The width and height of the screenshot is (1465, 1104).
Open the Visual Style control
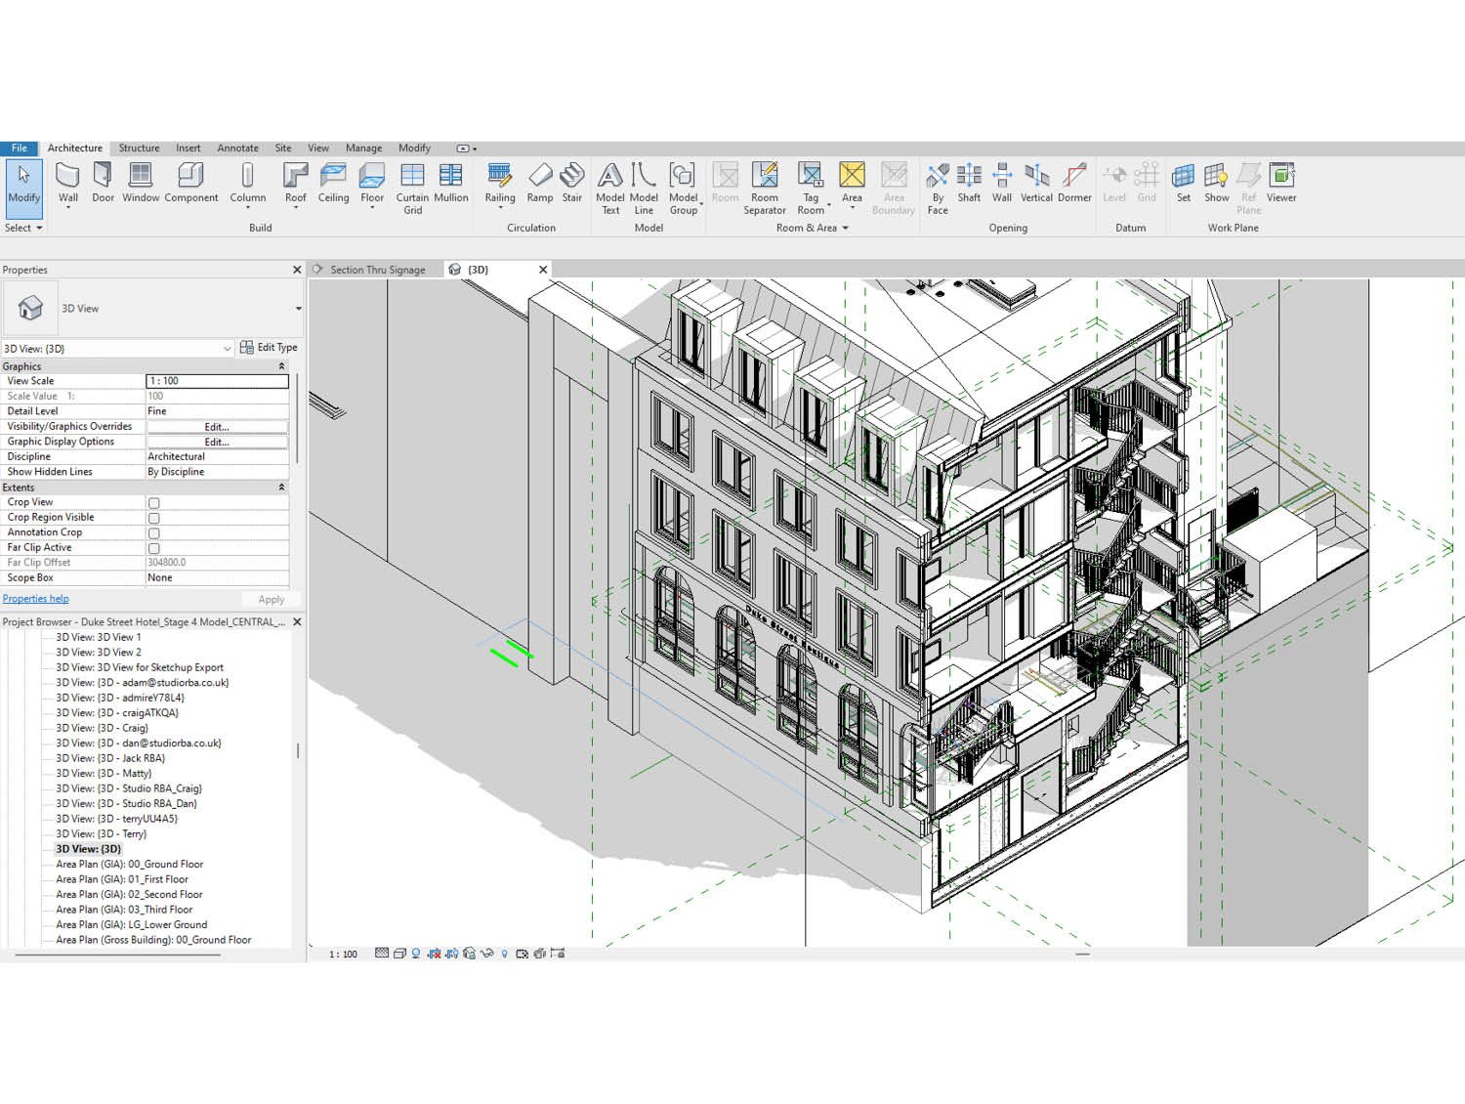pyautogui.click(x=399, y=955)
